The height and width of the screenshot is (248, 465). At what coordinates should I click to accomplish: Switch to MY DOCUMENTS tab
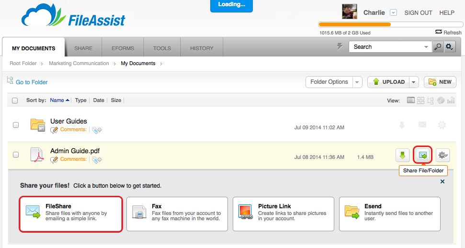[34, 48]
